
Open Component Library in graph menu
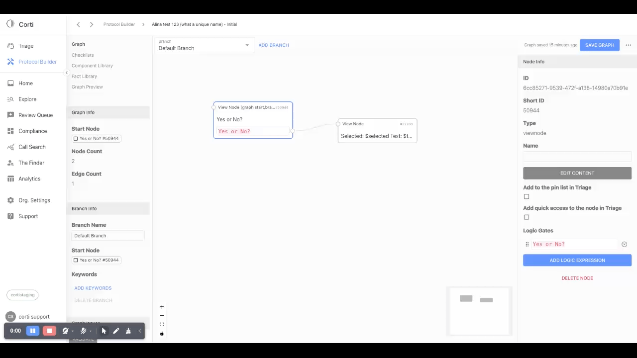tap(92, 66)
